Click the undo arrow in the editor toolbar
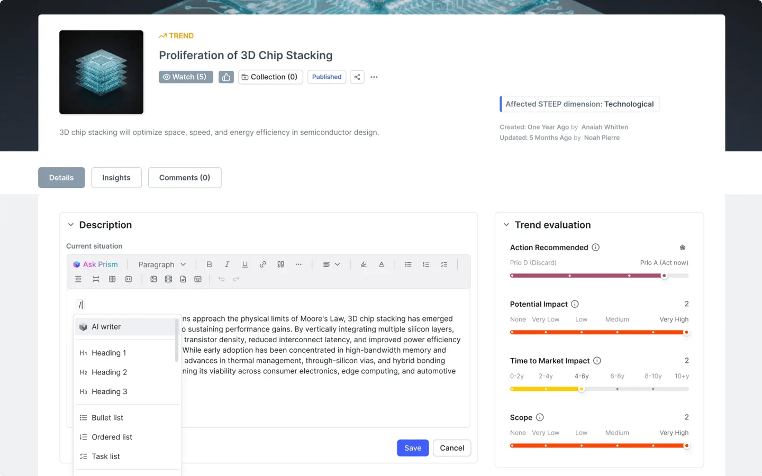The height and width of the screenshot is (476, 762). click(221, 279)
